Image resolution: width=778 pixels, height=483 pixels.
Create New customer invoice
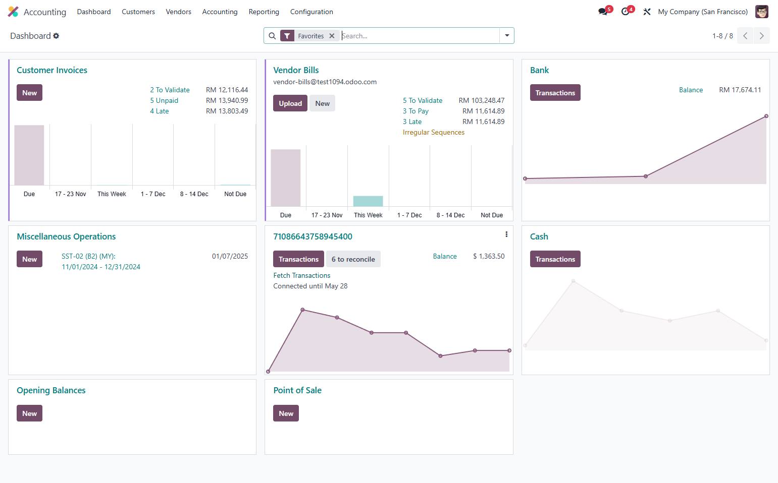point(29,93)
